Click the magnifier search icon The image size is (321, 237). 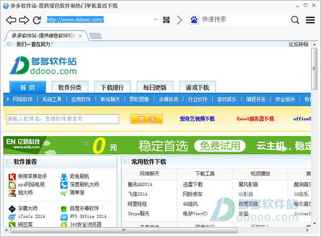point(295,20)
